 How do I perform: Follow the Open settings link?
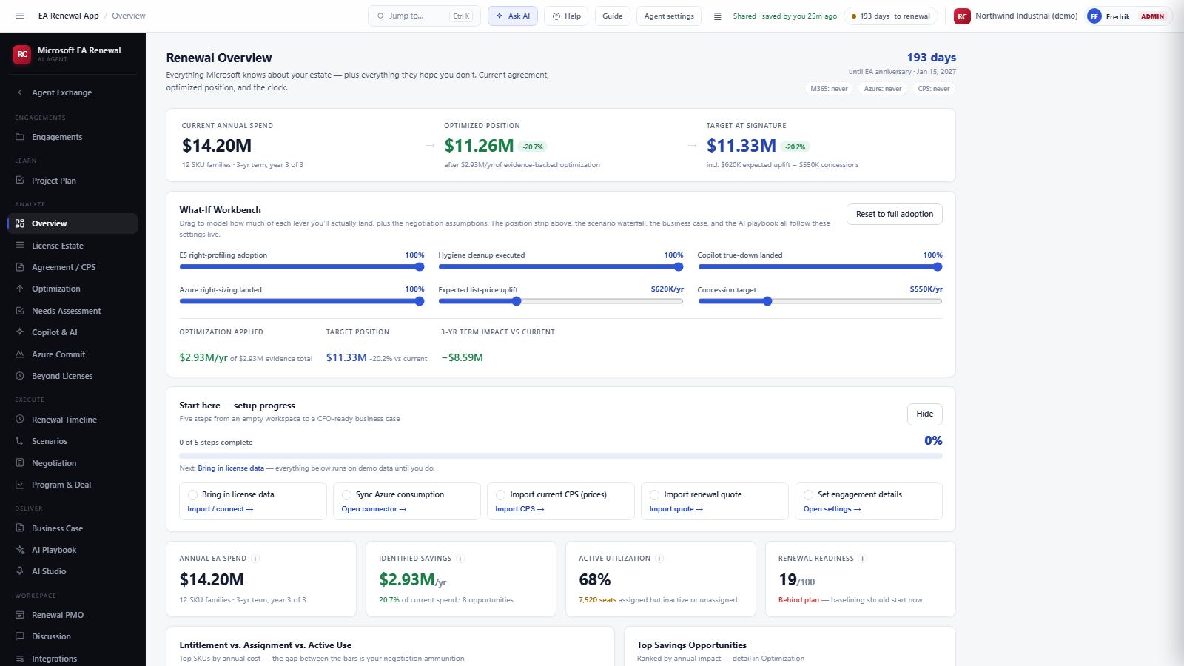coord(832,509)
